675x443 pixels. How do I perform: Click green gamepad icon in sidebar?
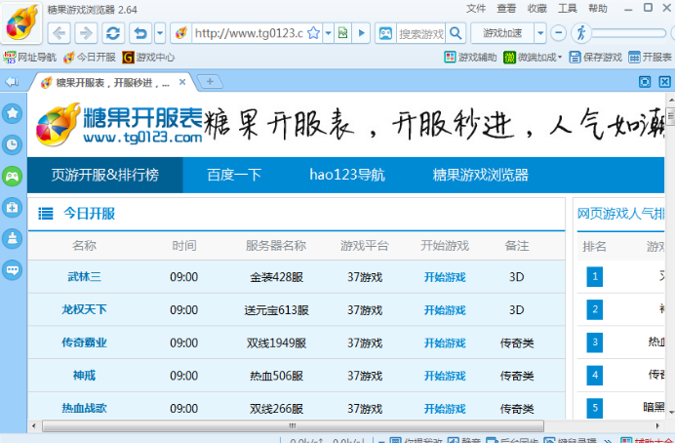tap(12, 176)
